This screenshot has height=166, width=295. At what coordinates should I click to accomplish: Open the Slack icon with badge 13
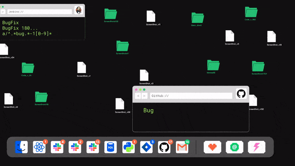pyautogui.click(x=93, y=147)
